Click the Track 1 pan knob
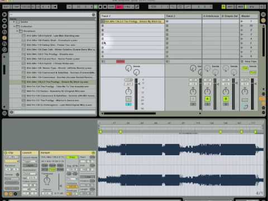The width and height of the screenshot is (268, 201). (x=128, y=92)
